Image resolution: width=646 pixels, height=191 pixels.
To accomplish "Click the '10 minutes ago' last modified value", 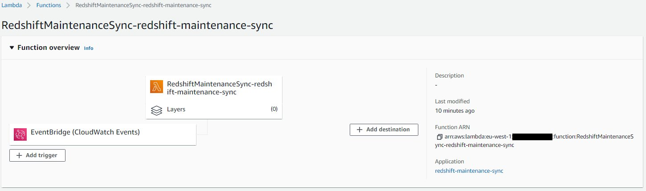I will (455, 110).
